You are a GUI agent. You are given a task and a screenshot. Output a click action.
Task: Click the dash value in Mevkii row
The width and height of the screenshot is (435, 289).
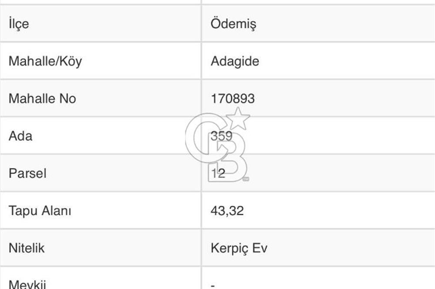(213, 285)
